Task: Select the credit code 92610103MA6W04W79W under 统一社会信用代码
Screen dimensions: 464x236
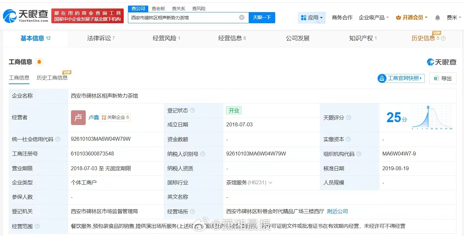Action: 101,139
